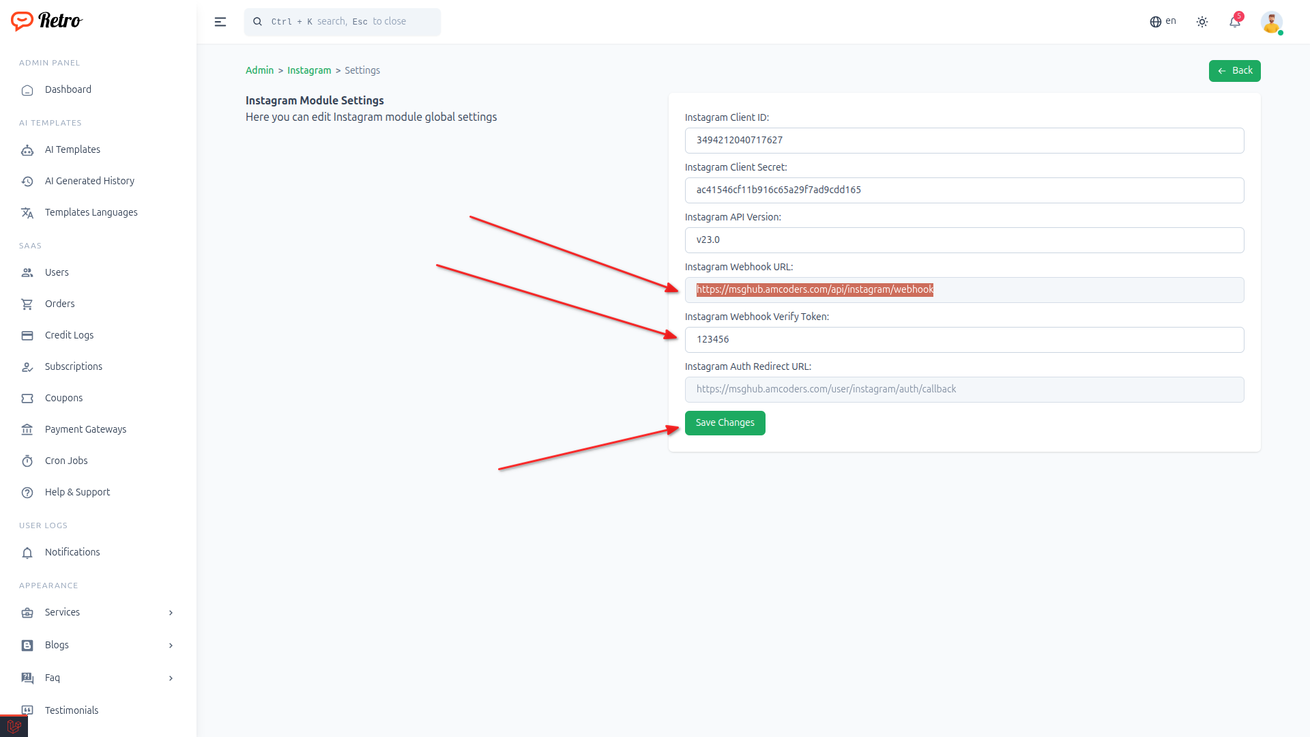Image resolution: width=1310 pixels, height=737 pixels.
Task: Open Templates Languages via its translation icon
Action: 27,212
